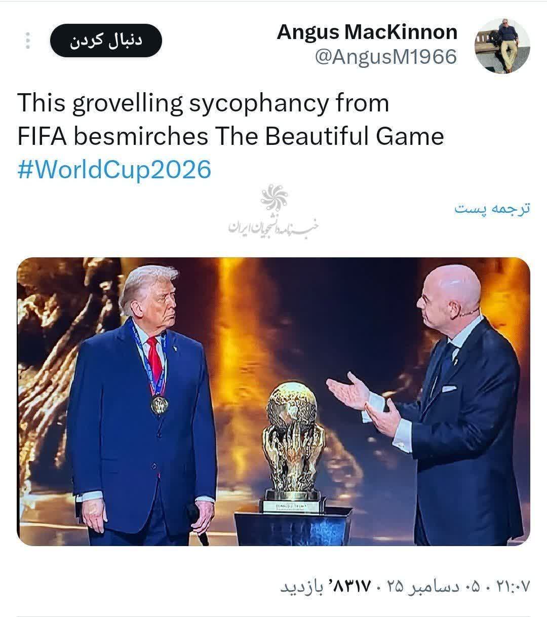The height and width of the screenshot is (617, 547).
Task: Select the line 'FIFA besmirches The Beautiful Game'
Action: click(230, 136)
